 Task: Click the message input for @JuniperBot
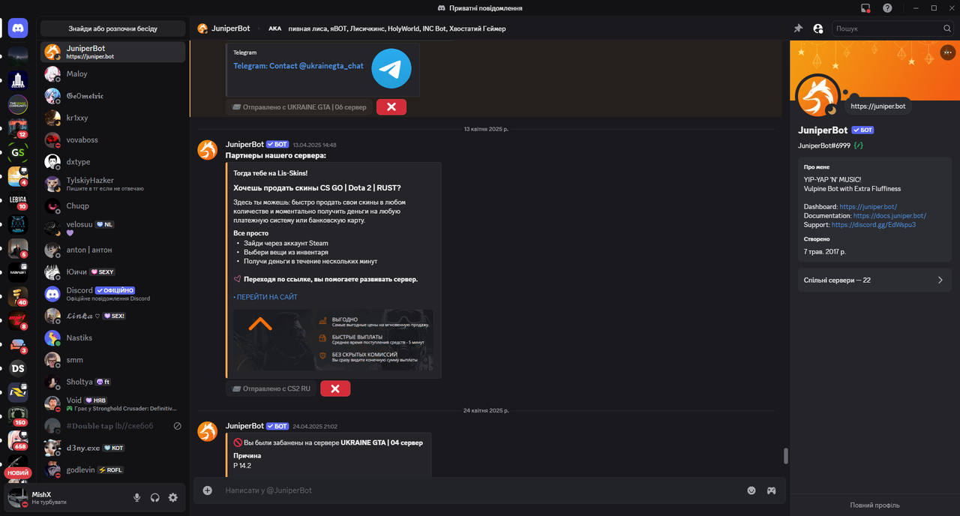coord(480,490)
